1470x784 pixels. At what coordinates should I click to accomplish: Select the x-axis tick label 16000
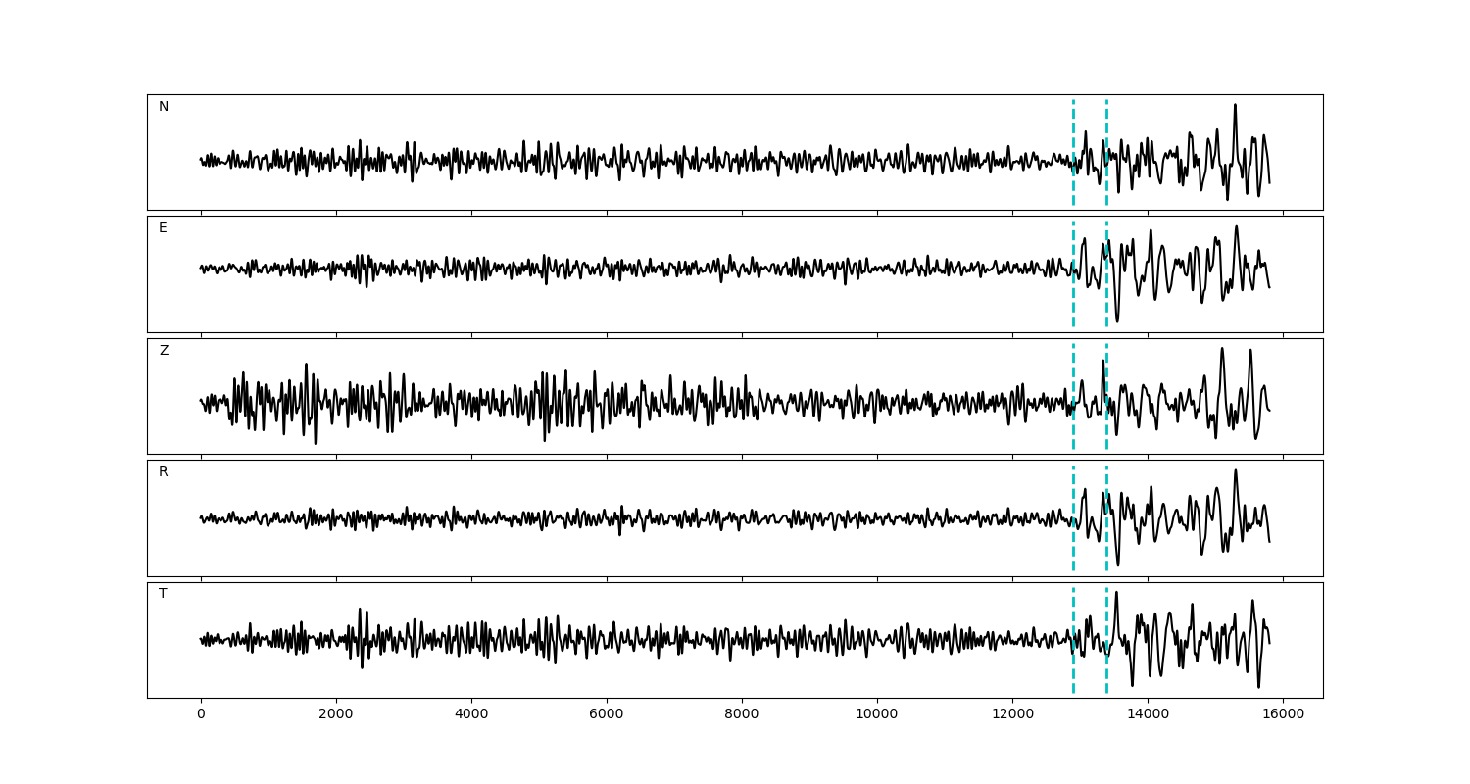click(1283, 715)
